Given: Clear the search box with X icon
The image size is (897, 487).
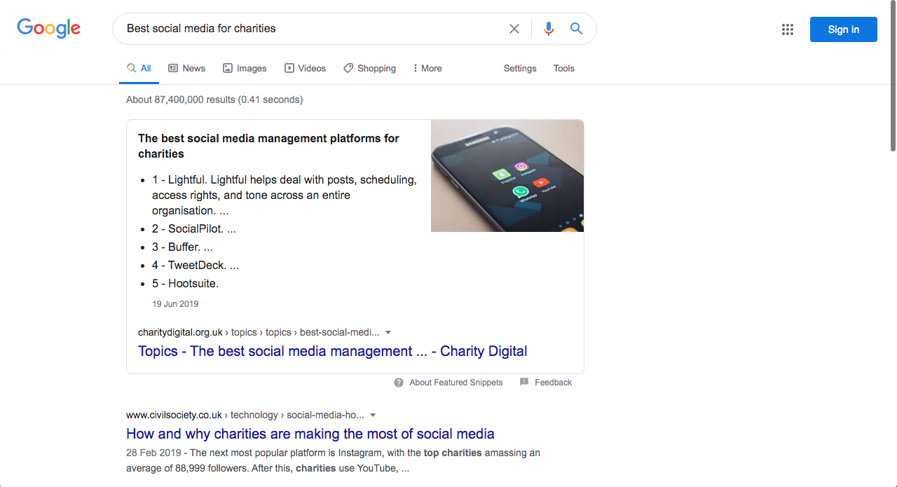Looking at the screenshot, I should click(514, 29).
